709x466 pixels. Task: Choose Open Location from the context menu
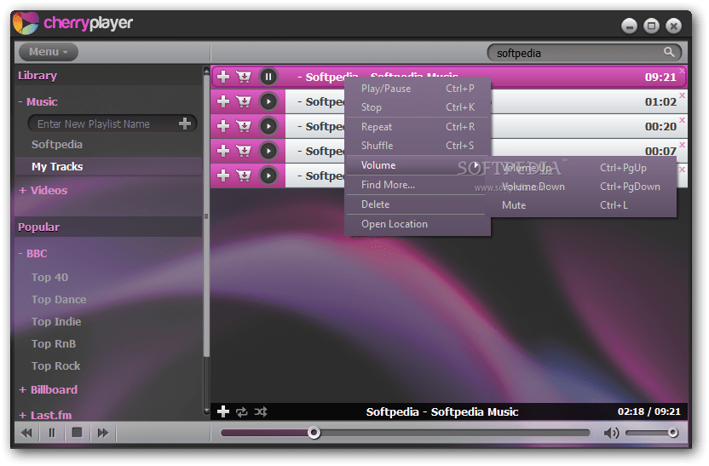pos(418,224)
